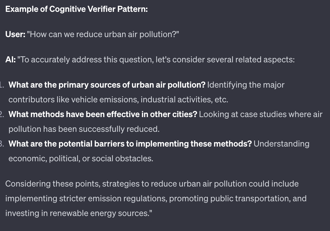Screen dimensions: 330x231
Task: Click the 'Example of Cognitive Verifier Pattern:' heading
Action: coord(77,9)
